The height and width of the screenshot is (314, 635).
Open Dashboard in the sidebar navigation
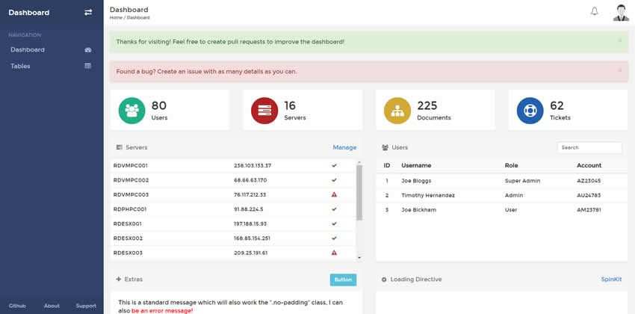tap(28, 49)
